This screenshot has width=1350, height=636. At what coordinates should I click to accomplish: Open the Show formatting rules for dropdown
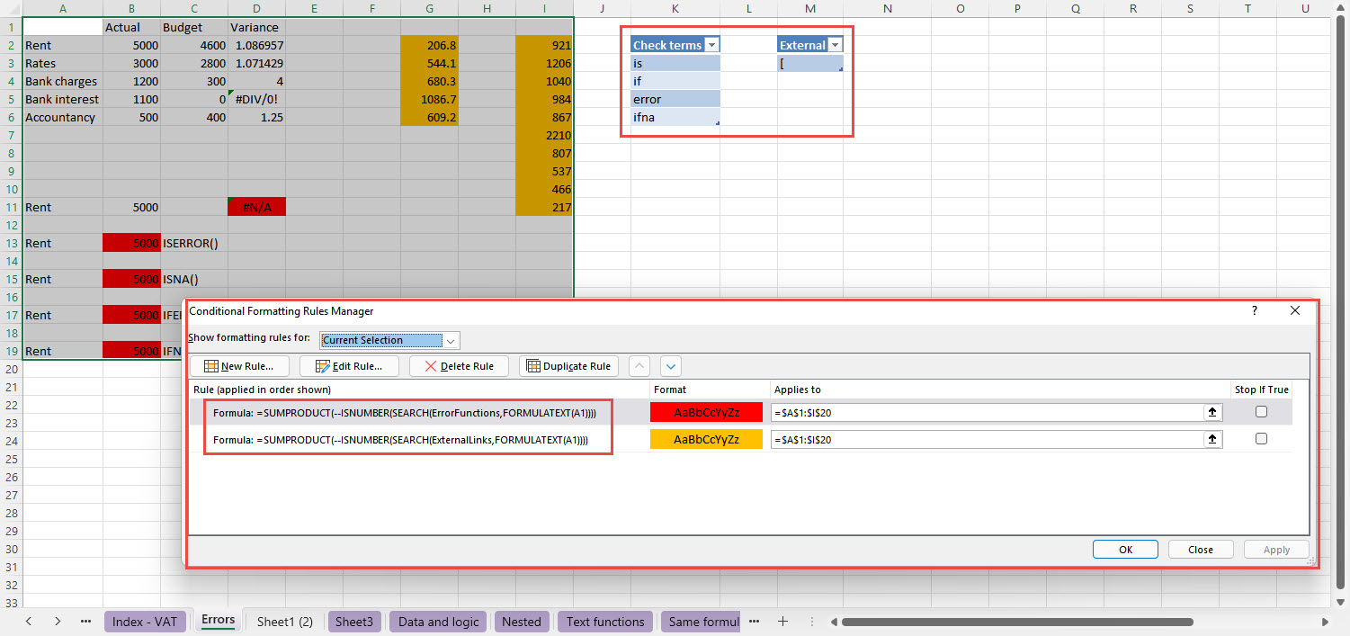point(451,340)
